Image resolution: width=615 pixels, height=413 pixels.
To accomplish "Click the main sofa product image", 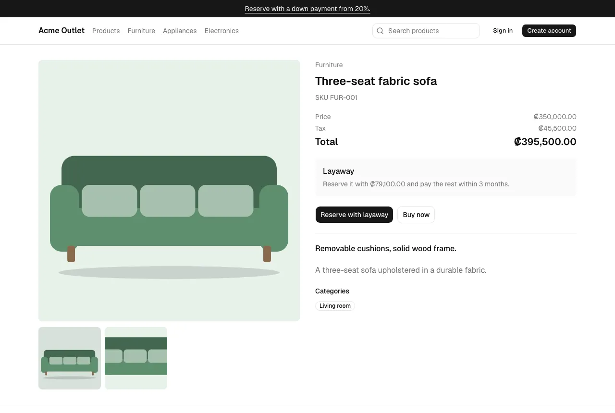I will pyautogui.click(x=169, y=191).
